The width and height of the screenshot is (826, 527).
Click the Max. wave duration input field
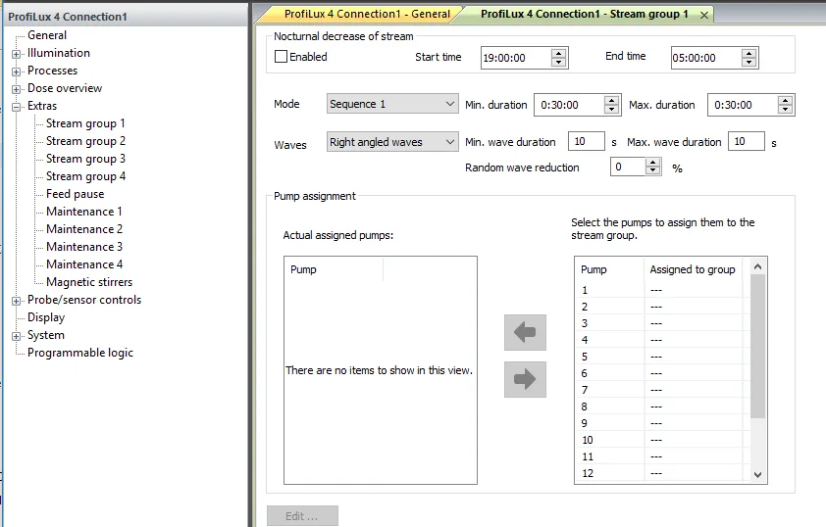746,141
